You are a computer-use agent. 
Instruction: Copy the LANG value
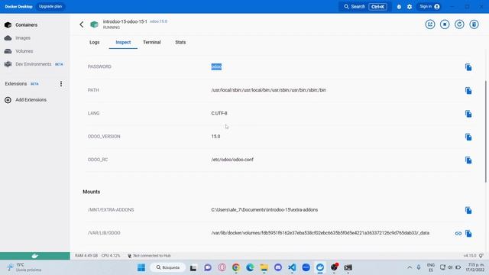tap(468, 114)
